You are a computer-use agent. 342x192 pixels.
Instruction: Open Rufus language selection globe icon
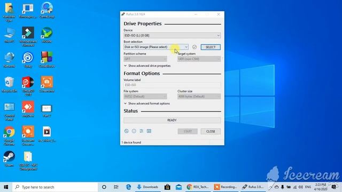coord(126,131)
